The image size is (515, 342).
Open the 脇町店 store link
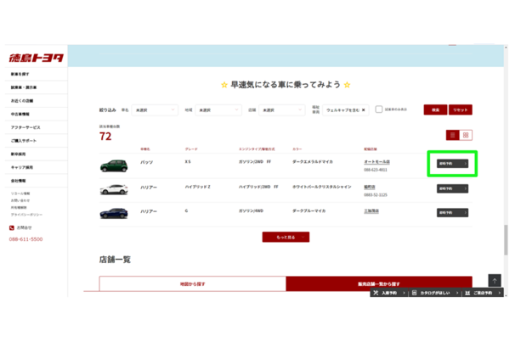coord(370,187)
